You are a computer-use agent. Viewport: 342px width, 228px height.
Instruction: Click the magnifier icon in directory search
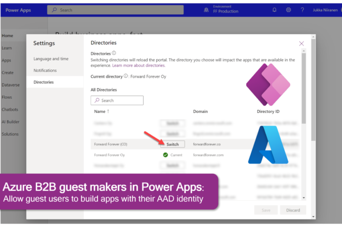tap(96, 100)
